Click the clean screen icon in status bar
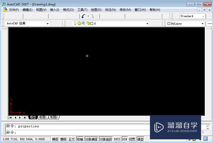The width and height of the screenshot is (213, 143). point(206,139)
